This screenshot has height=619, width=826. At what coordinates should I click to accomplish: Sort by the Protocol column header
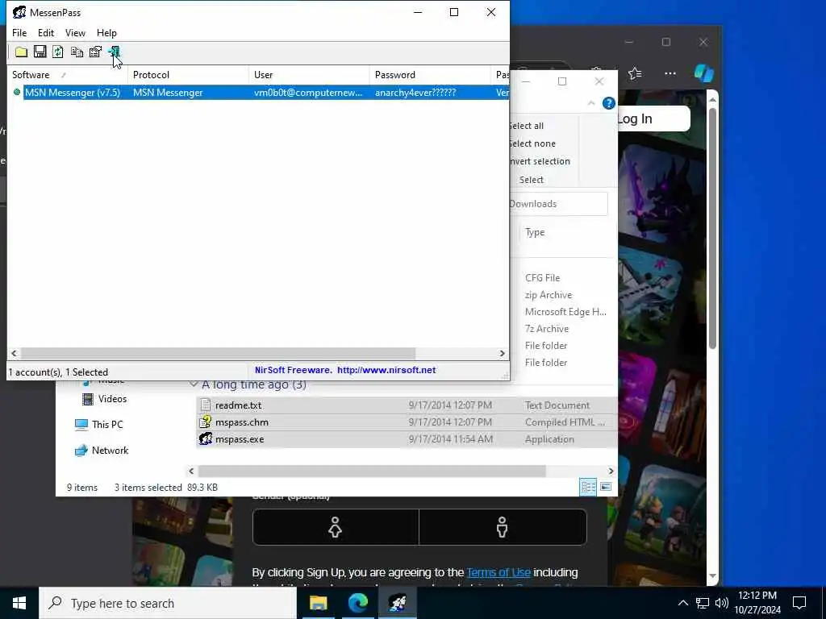click(x=188, y=75)
